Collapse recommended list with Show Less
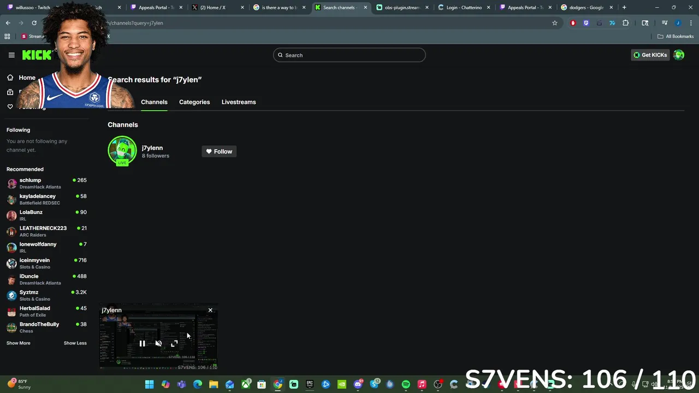 pos(75,343)
